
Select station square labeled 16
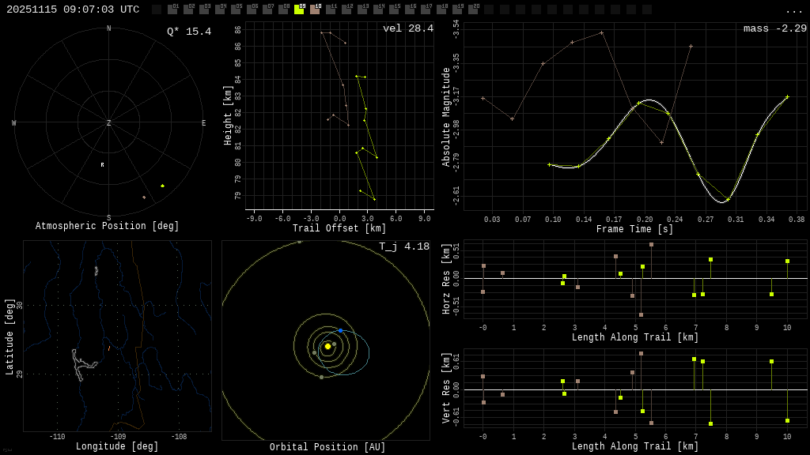coord(410,9)
